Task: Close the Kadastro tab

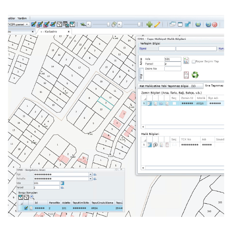Action: click(68, 32)
